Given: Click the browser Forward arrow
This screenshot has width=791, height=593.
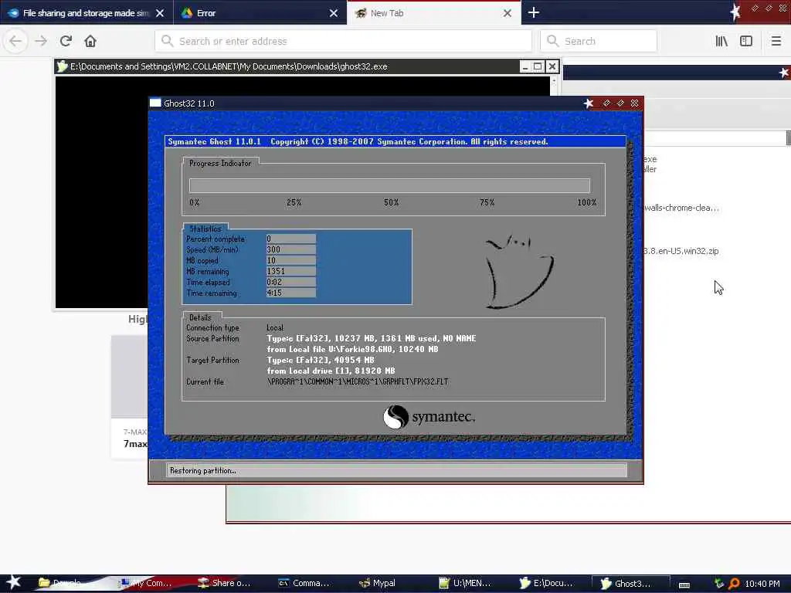Looking at the screenshot, I should [x=41, y=42].
